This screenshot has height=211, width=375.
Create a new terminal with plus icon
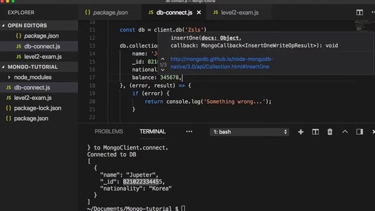(301, 132)
